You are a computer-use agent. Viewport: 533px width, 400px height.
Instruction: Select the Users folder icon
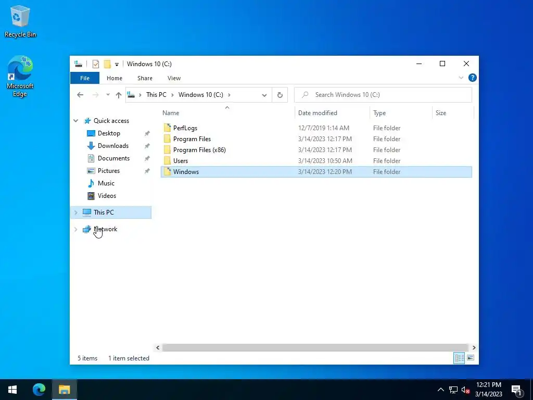(167, 160)
